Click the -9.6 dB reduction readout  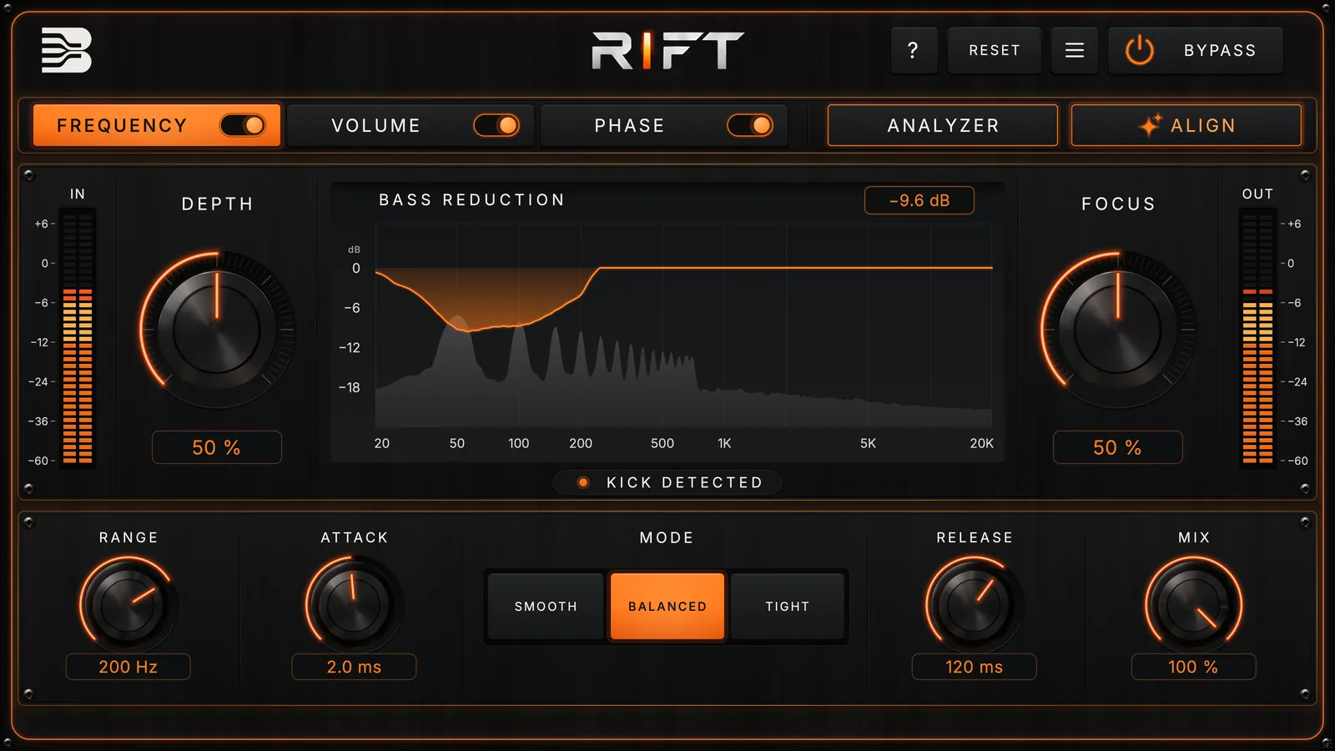[x=919, y=200]
